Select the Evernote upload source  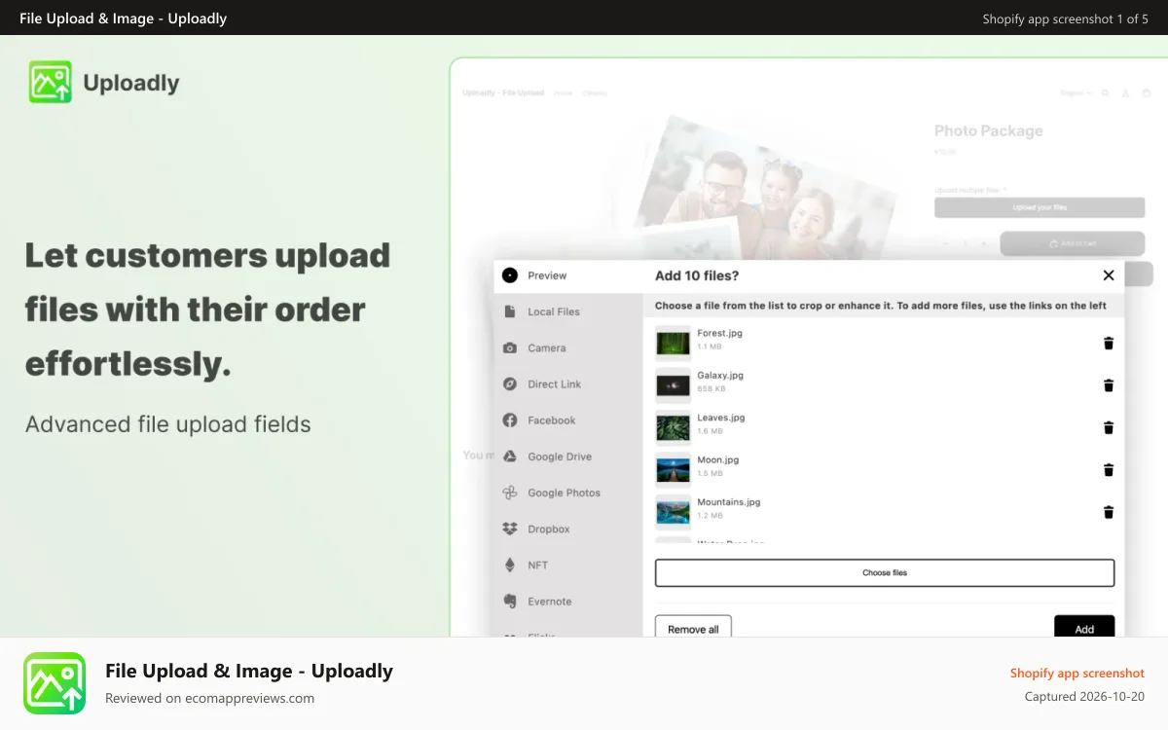(x=568, y=602)
